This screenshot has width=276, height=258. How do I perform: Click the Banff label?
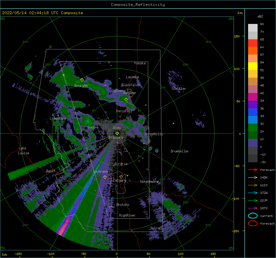(51, 171)
